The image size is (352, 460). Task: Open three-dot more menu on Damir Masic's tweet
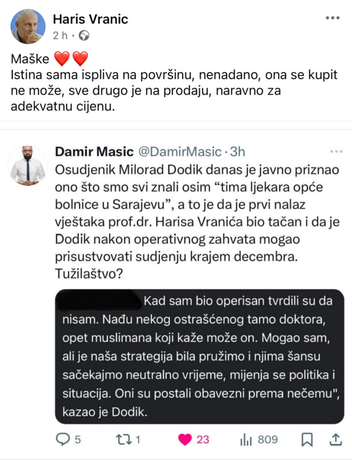coord(336,151)
